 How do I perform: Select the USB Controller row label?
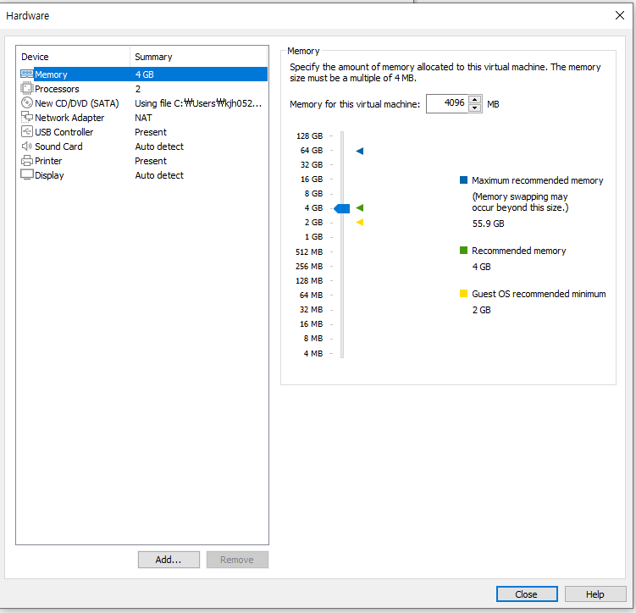[64, 132]
